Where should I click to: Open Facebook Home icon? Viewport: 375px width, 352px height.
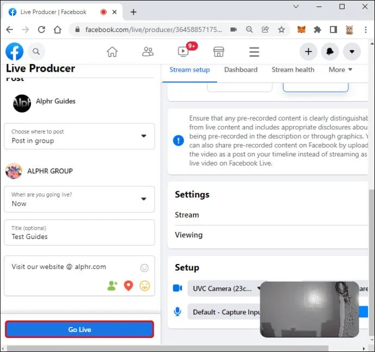tap(112, 52)
